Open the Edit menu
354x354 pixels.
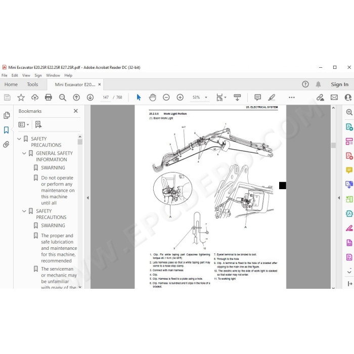(15, 75)
